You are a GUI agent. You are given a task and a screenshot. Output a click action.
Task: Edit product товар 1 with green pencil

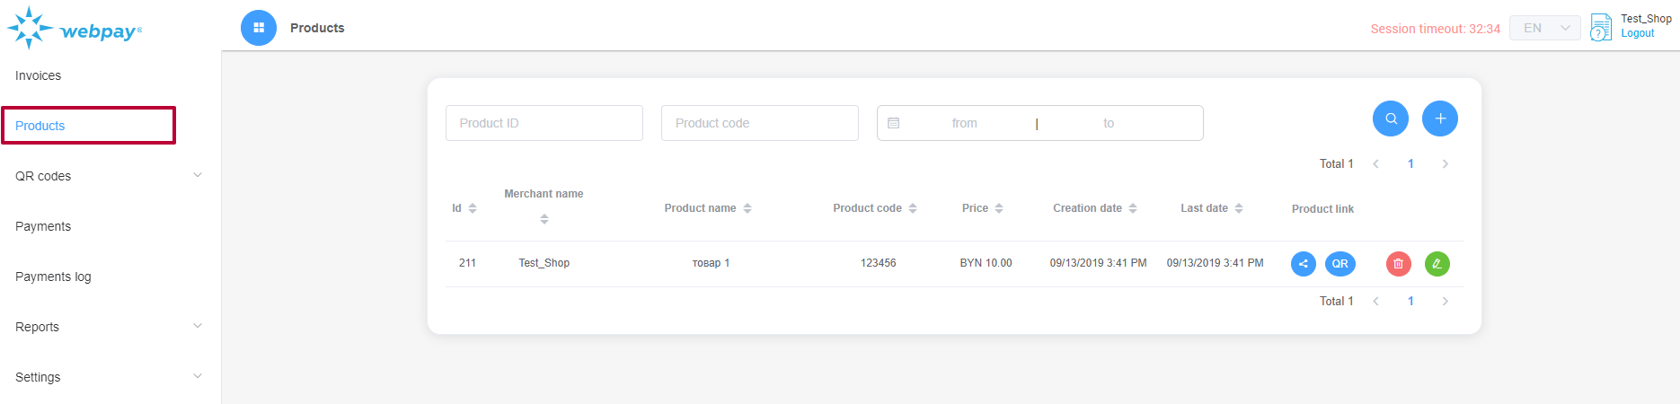coord(1437,264)
